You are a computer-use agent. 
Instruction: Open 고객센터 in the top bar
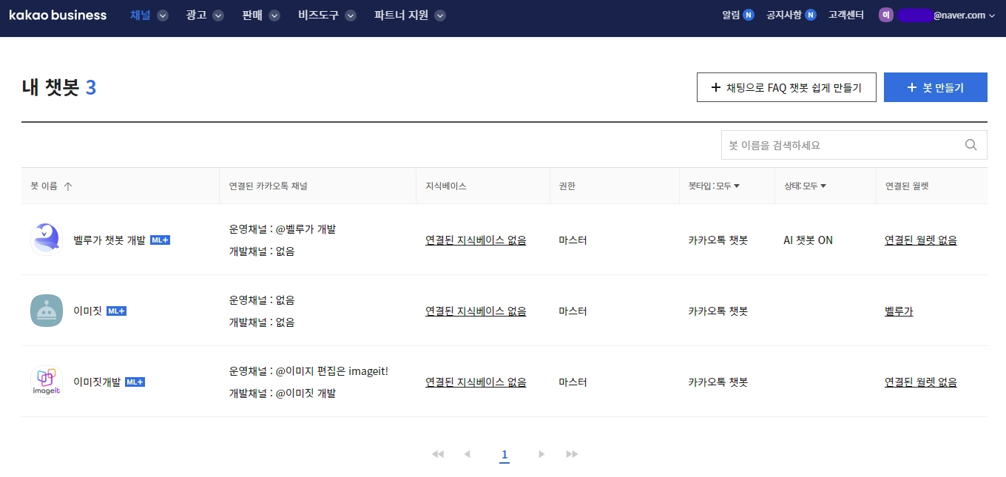pos(846,15)
